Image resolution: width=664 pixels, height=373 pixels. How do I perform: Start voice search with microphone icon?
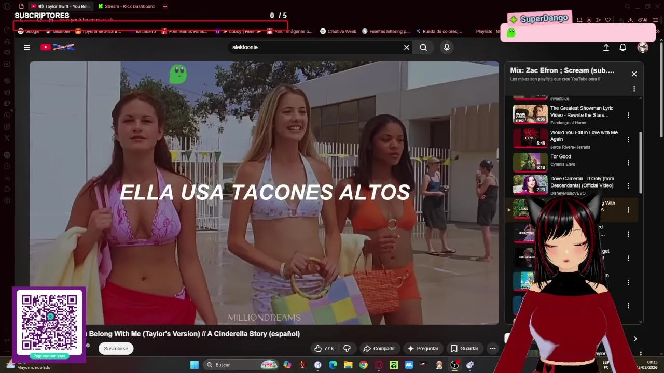(x=447, y=47)
